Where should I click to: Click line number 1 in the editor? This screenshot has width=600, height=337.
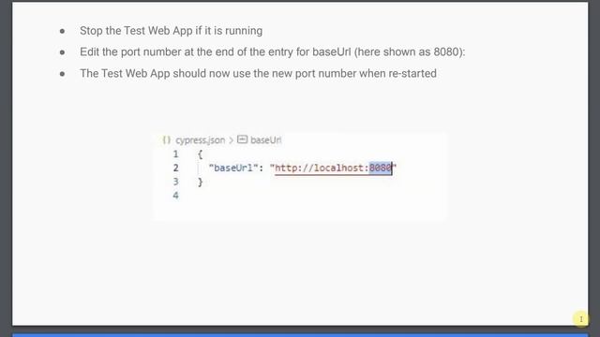(x=175, y=154)
